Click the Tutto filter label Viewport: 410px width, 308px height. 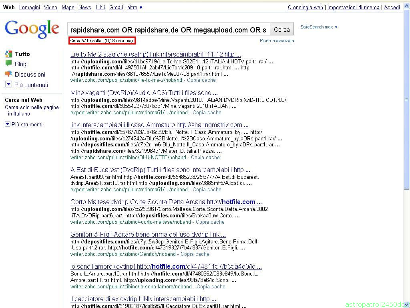tap(22, 54)
